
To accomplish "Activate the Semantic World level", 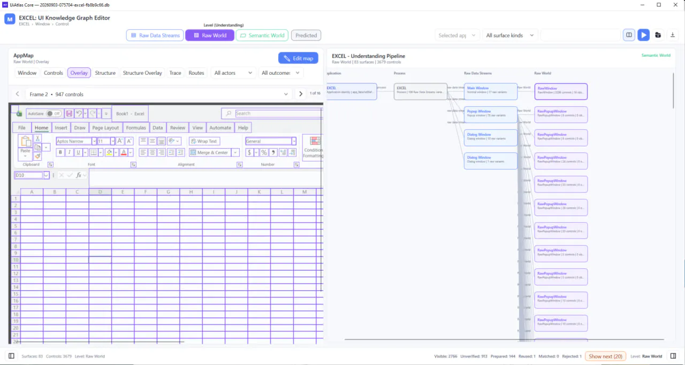I will (262, 35).
